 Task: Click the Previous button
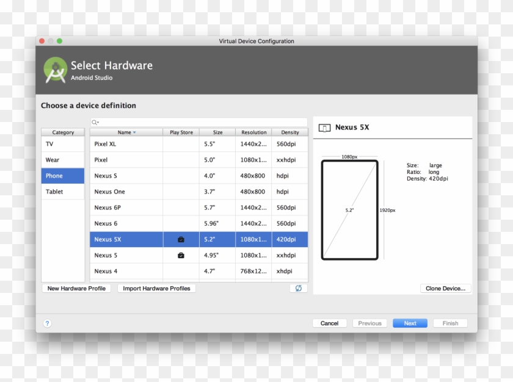(369, 323)
